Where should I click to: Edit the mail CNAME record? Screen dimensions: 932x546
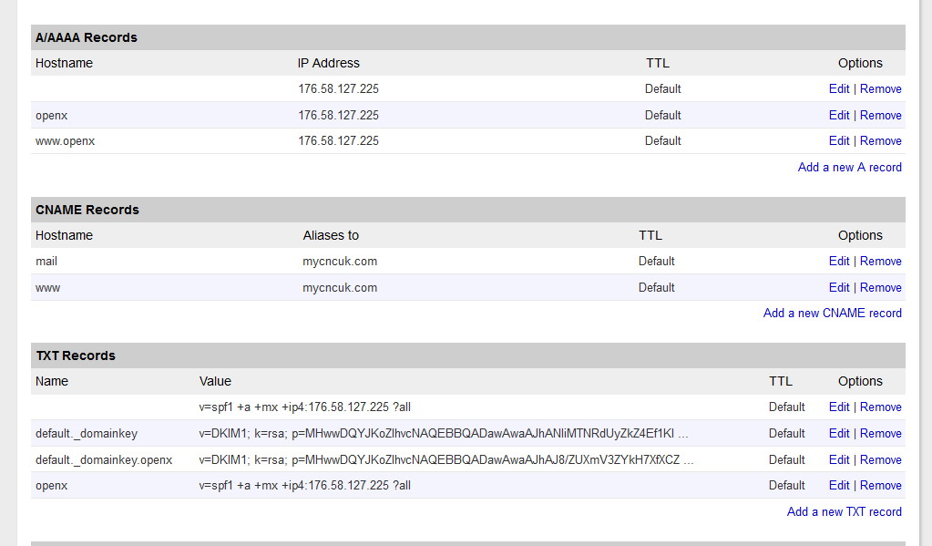point(838,261)
